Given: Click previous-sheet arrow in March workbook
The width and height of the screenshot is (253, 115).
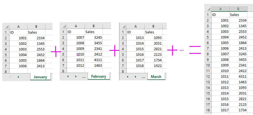Looking at the screenshot, I should point(127,77).
